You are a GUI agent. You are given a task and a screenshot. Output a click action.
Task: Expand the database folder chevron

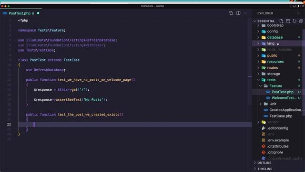258,37
